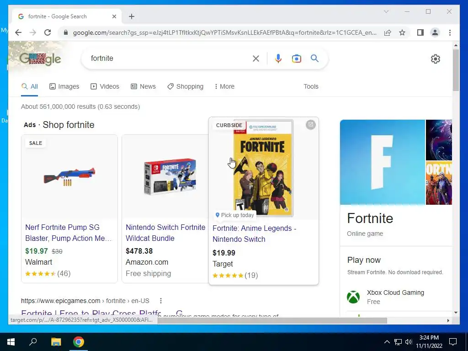Start voice search with microphone icon
Screen dimensions: 468x351
[x=278, y=58]
